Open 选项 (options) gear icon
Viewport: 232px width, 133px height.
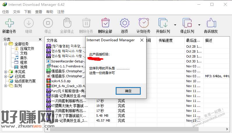(x=124, y=23)
